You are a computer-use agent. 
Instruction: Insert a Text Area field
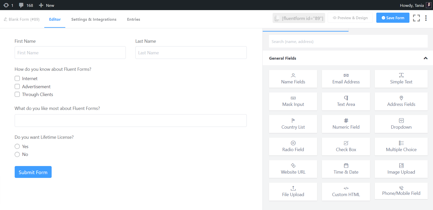pyautogui.click(x=346, y=101)
